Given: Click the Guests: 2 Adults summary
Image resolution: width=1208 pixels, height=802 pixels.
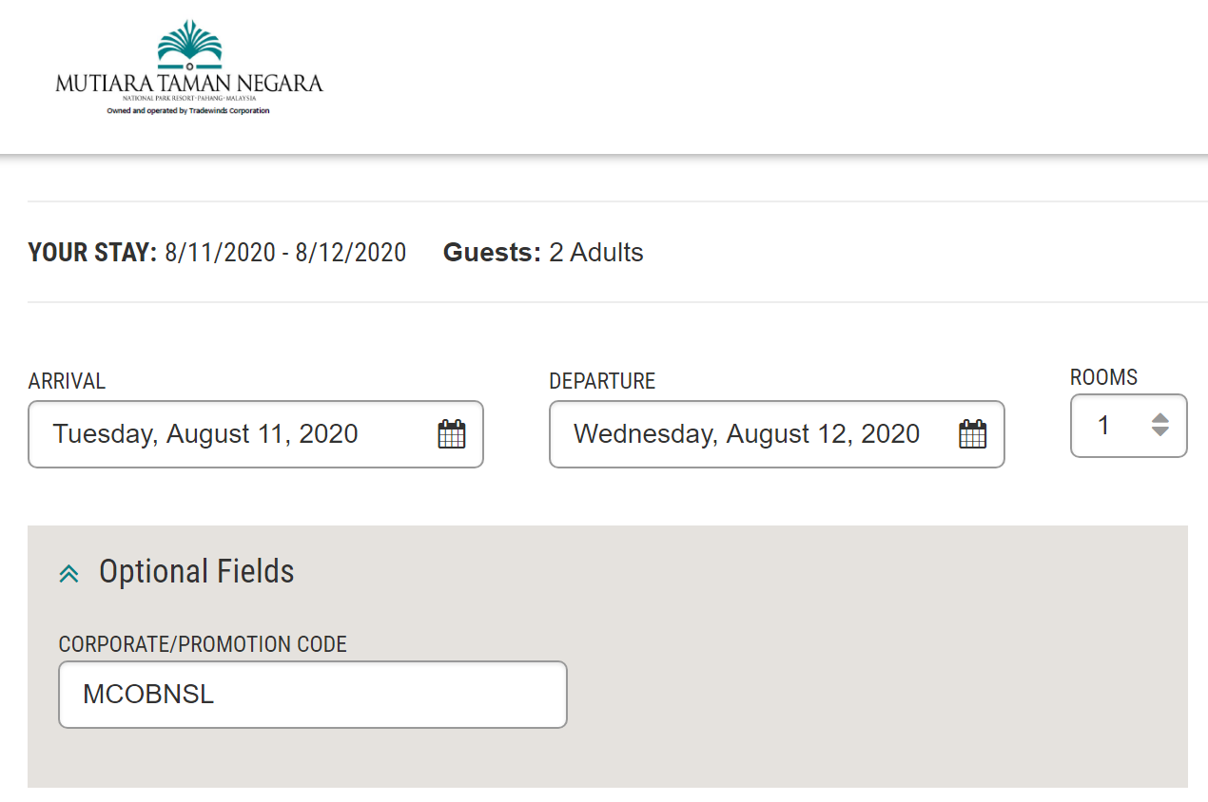Looking at the screenshot, I should (543, 253).
